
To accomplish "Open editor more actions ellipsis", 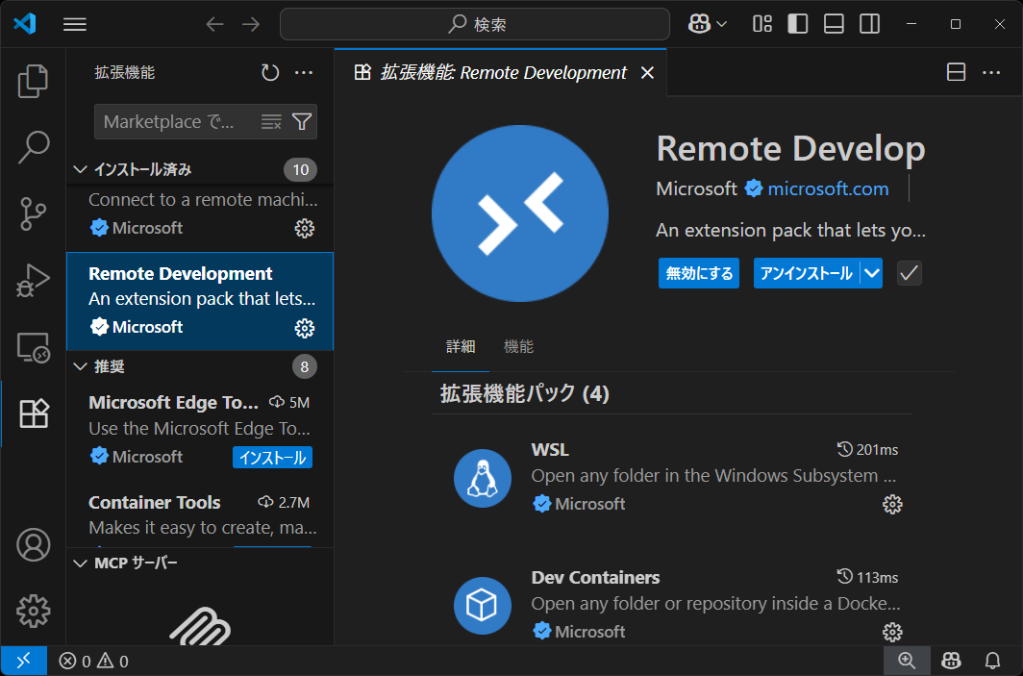I will coord(991,72).
